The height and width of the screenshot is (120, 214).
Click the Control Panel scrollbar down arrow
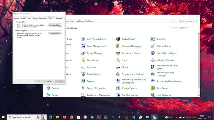coord(199,96)
